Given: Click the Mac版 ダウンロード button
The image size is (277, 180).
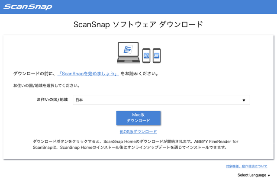Looking at the screenshot, I should [x=138, y=118].
